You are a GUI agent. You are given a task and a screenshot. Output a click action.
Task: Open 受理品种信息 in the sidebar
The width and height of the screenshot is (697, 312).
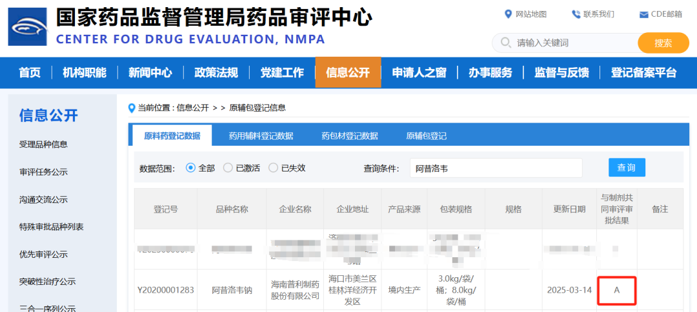click(43, 144)
